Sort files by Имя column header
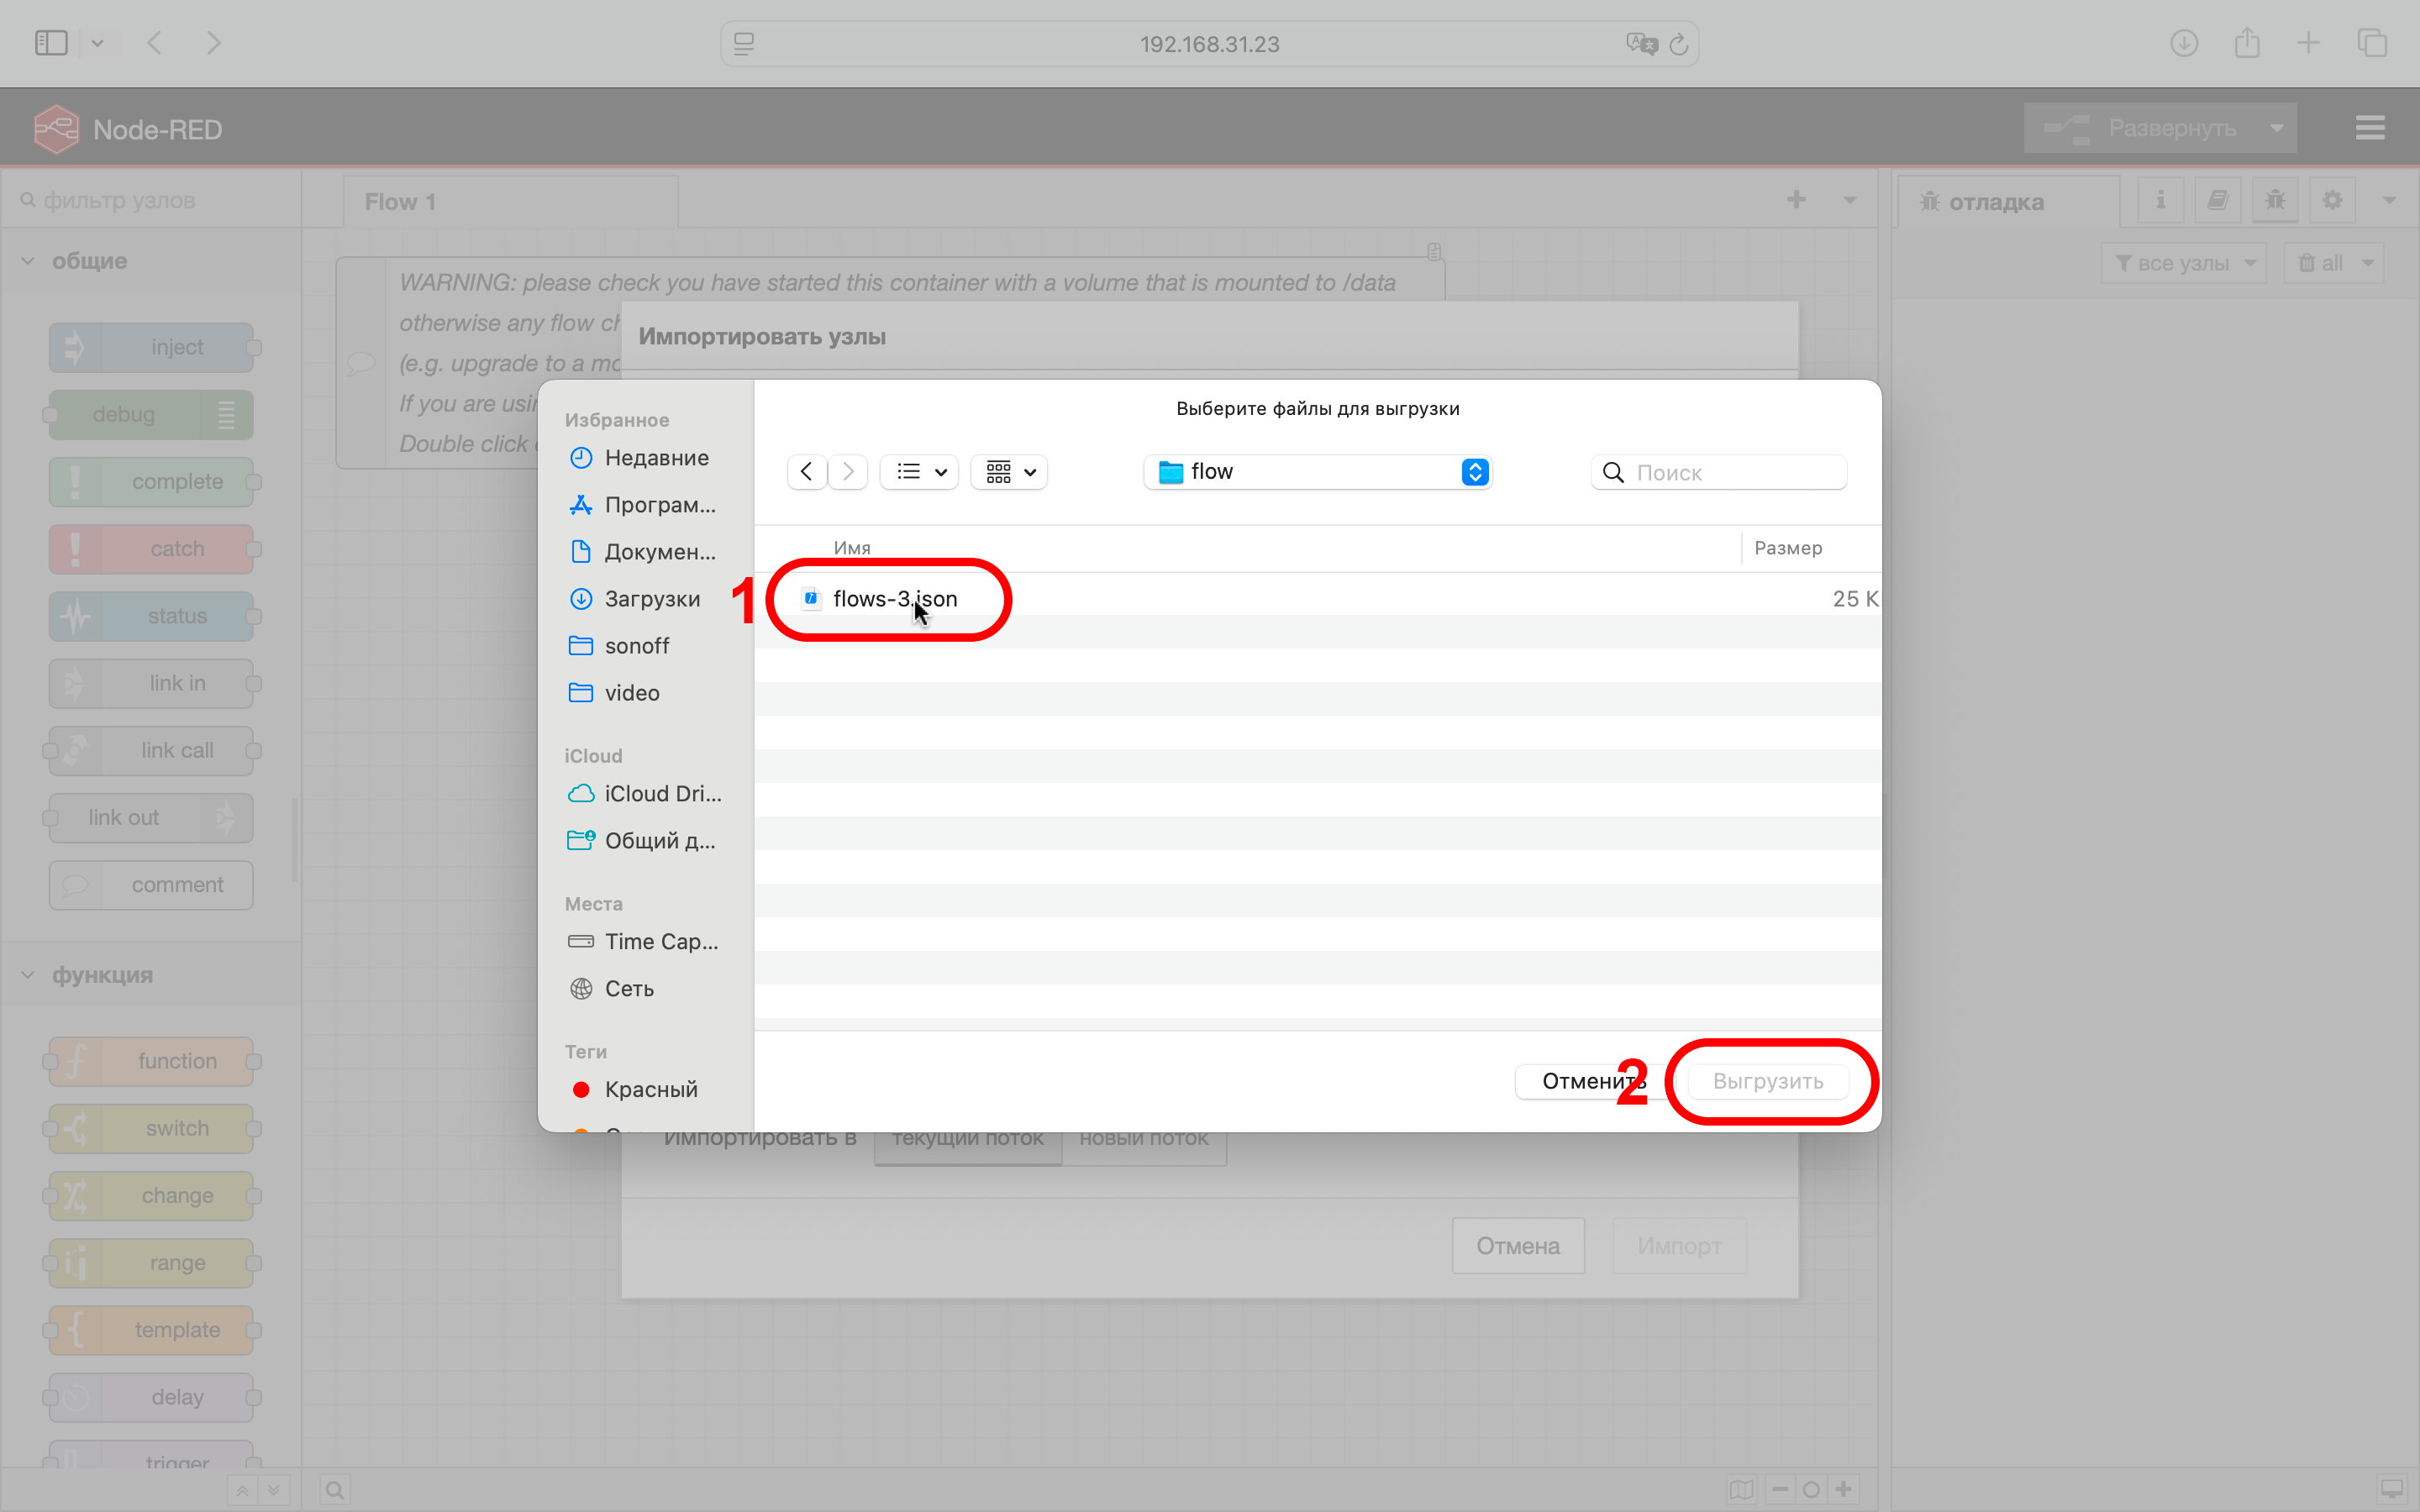This screenshot has width=2420, height=1512. tap(852, 548)
